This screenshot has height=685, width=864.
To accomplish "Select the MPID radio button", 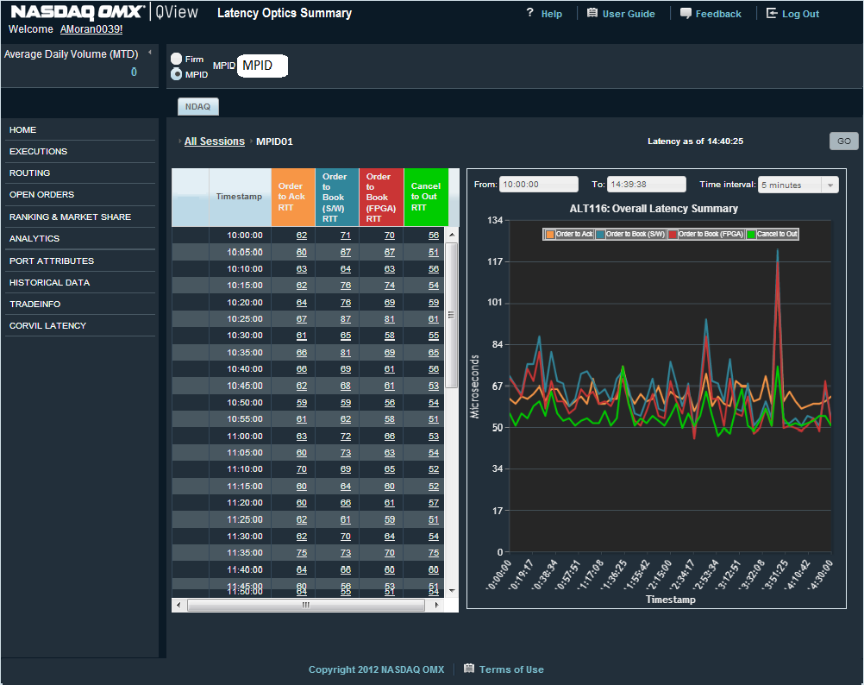I will pyautogui.click(x=176, y=74).
